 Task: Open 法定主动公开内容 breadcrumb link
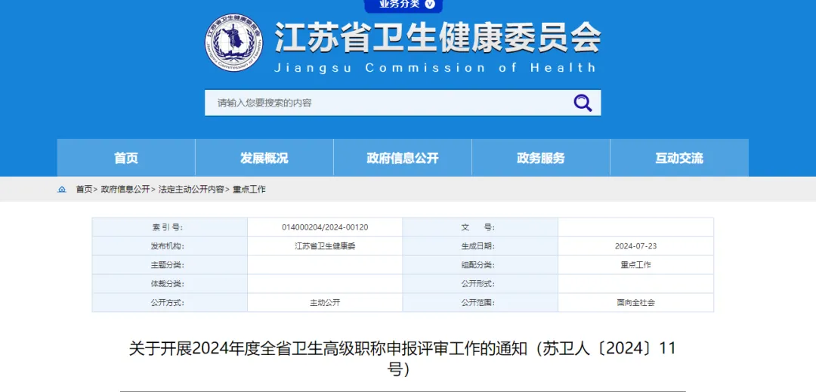point(191,190)
